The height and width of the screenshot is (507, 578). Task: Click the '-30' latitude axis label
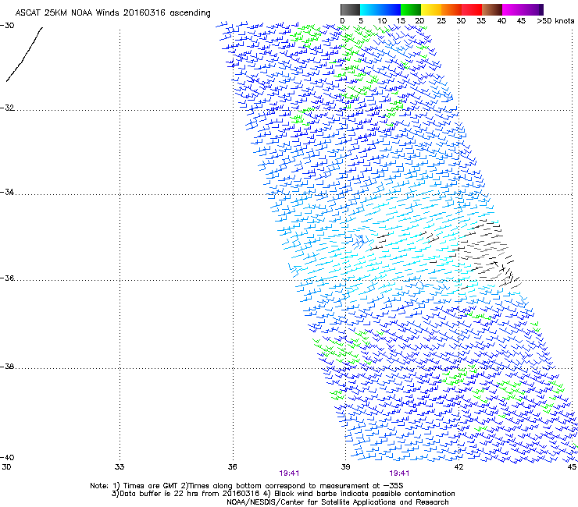point(7,26)
